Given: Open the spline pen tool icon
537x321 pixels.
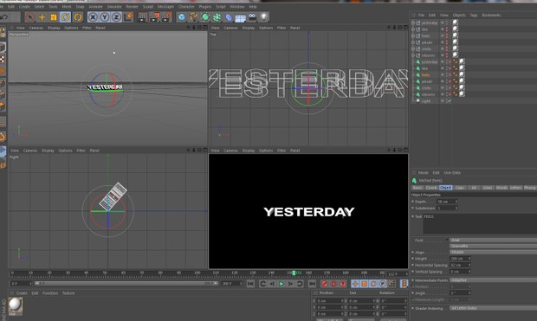Looking at the screenshot, I should pyautogui.click(x=193, y=16).
